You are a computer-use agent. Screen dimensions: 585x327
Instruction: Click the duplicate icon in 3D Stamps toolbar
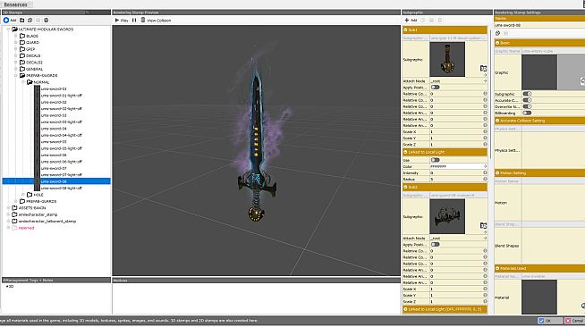coord(30,21)
